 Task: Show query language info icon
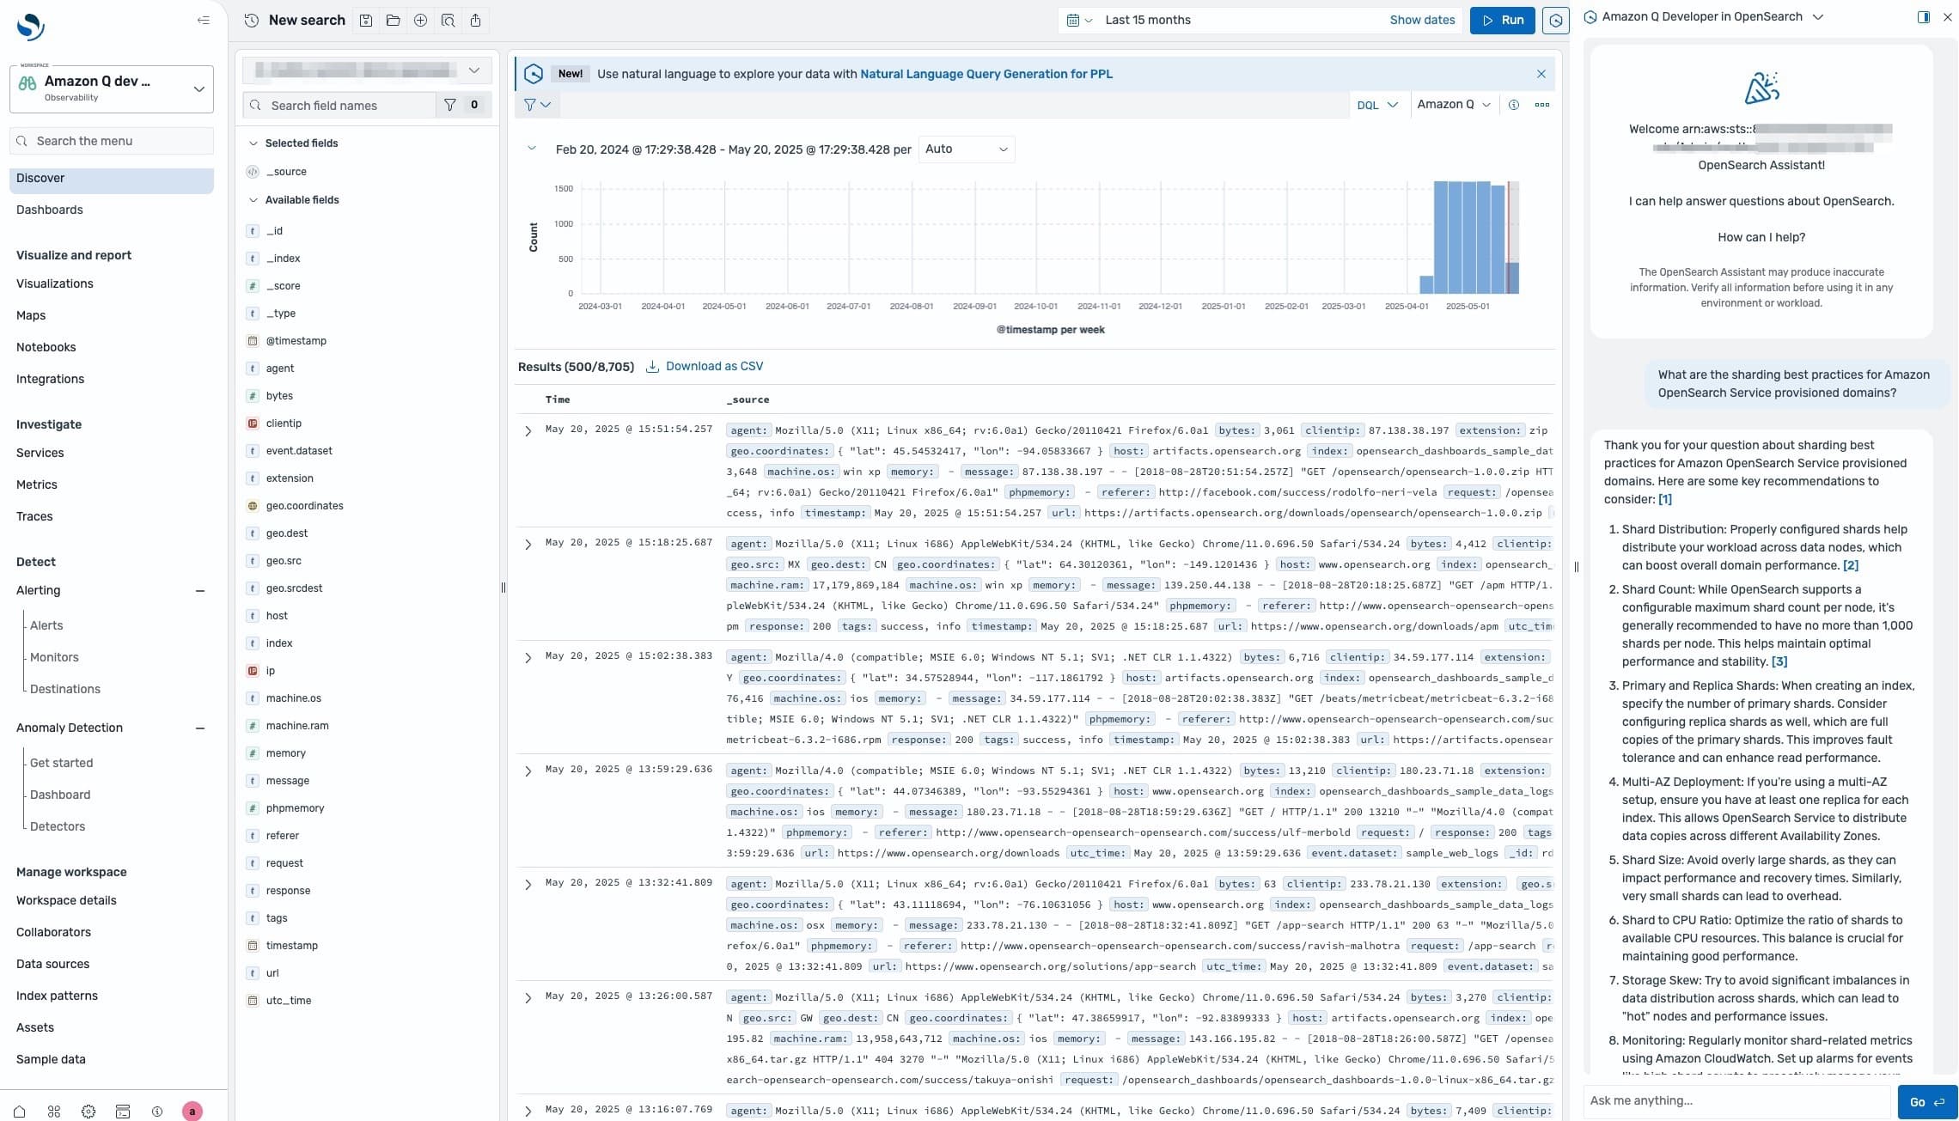coord(1514,105)
